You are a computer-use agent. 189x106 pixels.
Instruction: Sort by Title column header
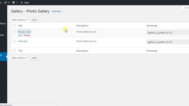(x=20, y=26)
